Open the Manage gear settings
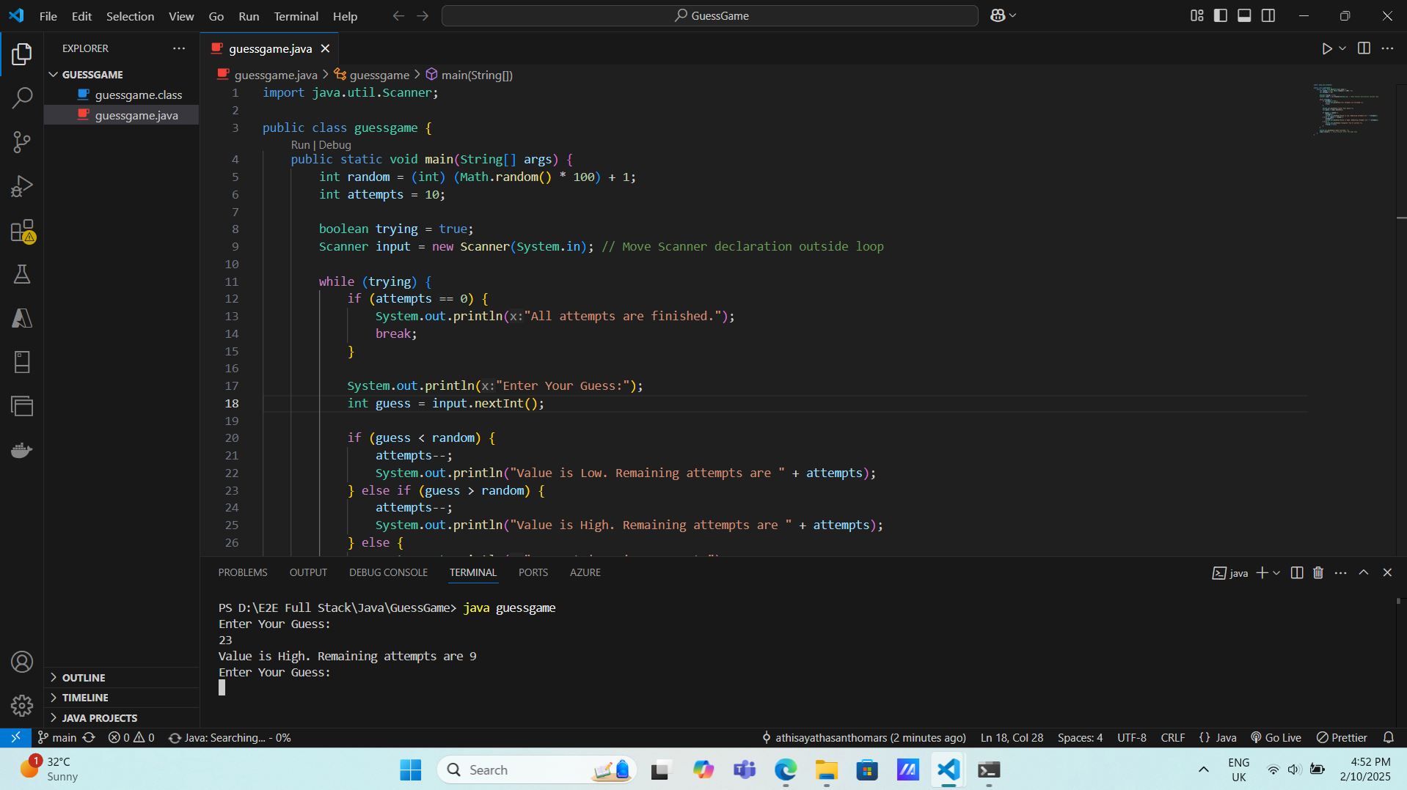This screenshot has height=790, width=1407. pos(22,705)
